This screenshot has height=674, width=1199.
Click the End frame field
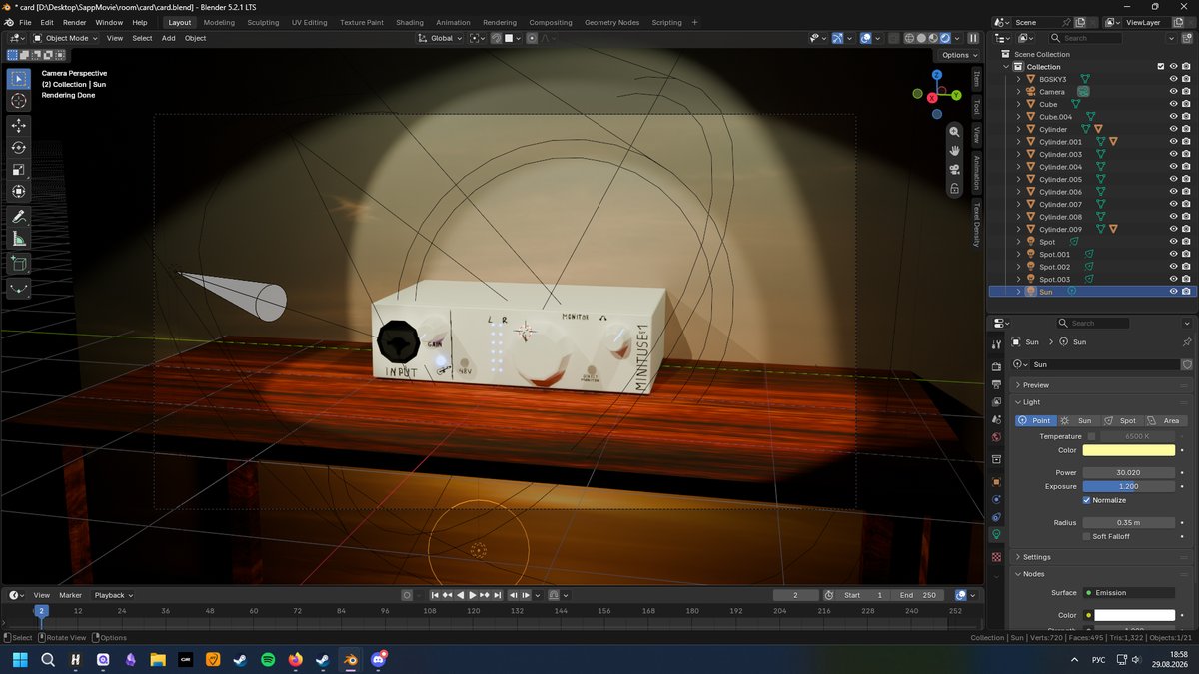pyautogui.click(x=918, y=595)
